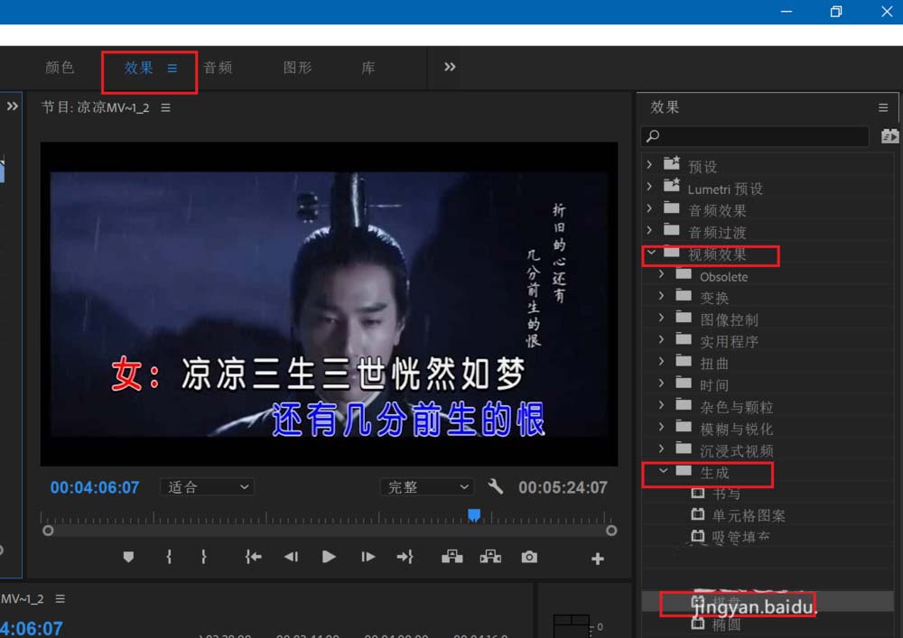Open the wrench settings menu

point(495,486)
